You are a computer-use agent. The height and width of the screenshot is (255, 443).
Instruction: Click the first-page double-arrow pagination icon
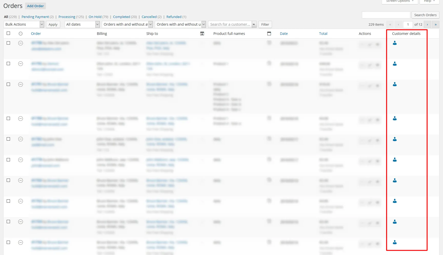point(390,24)
